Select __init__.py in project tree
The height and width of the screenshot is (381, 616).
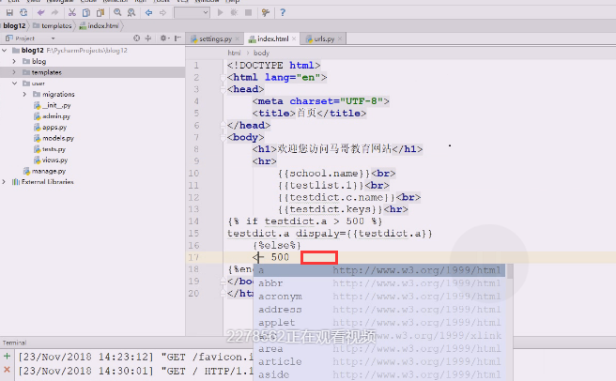coord(52,105)
